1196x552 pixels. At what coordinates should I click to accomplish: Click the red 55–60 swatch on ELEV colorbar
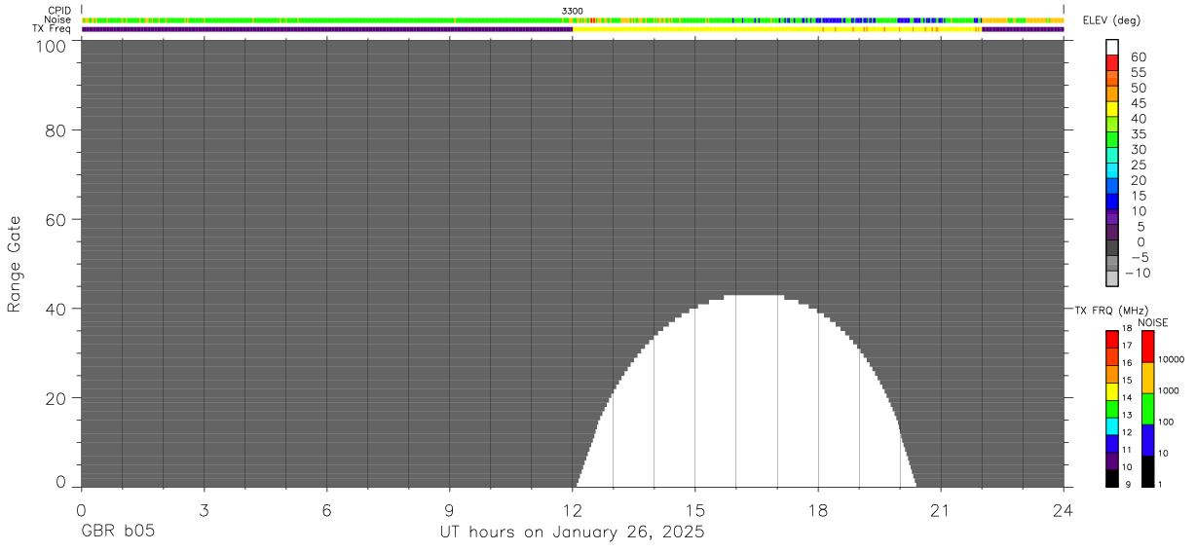[1111, 62]
